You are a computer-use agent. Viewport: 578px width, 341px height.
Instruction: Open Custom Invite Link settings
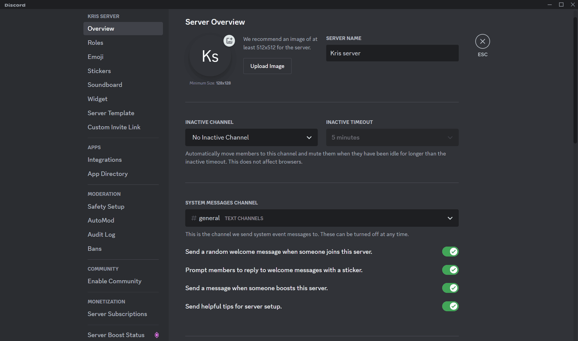coord(123,127)
